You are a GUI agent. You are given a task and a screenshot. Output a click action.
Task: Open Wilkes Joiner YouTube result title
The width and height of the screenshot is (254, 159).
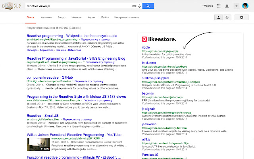pos(74,135)
